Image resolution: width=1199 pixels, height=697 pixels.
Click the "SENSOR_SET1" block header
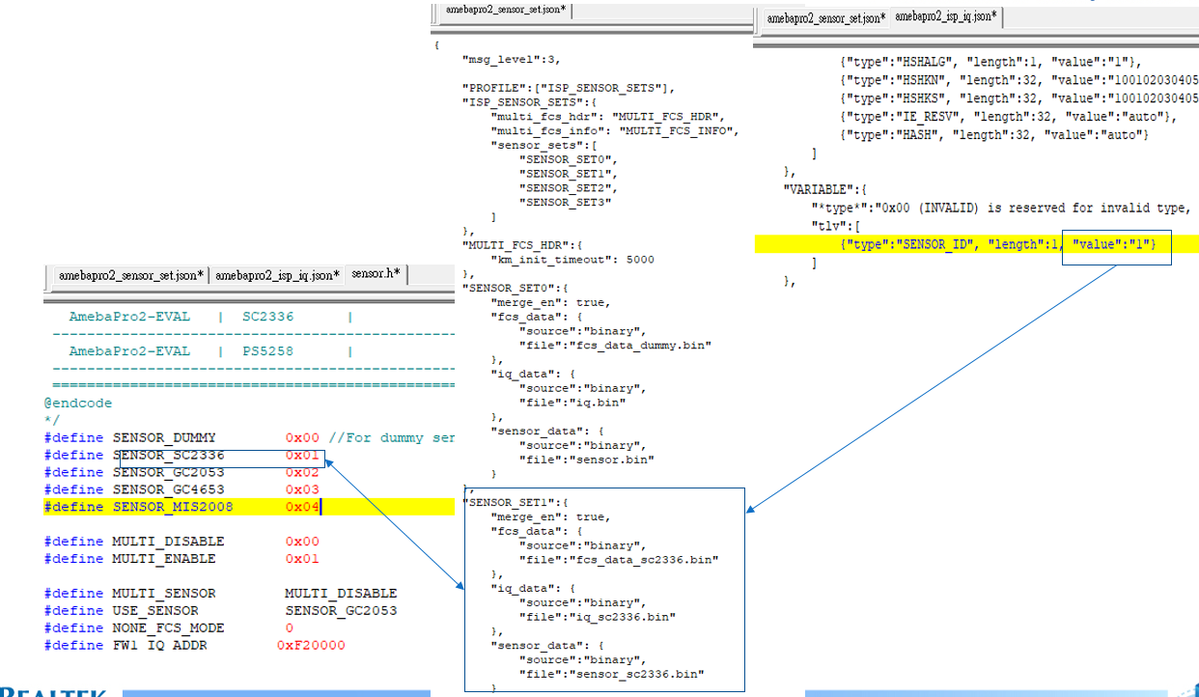tap(512, 502)
